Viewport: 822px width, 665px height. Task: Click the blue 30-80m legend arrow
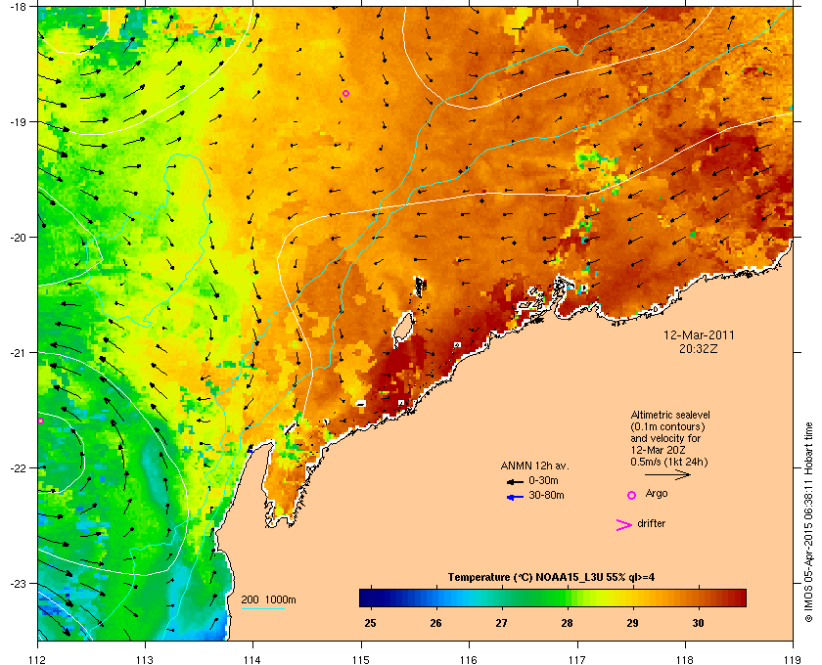(515, 497)
